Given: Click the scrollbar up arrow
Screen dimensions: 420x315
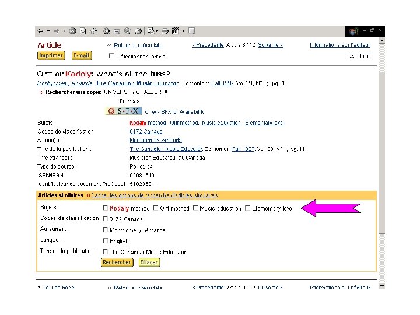Looking at the screenshot, I should tap(382, 41).
